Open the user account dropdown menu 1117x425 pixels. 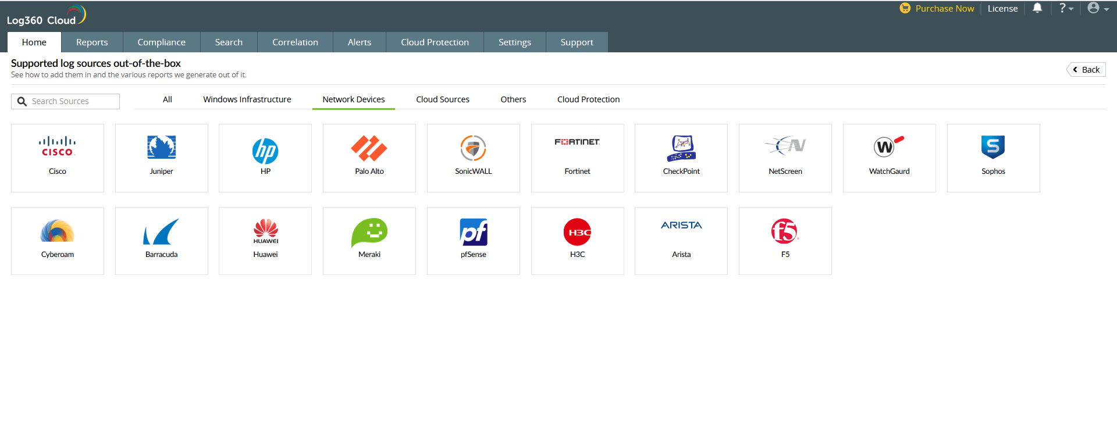tap(1097, 8)
